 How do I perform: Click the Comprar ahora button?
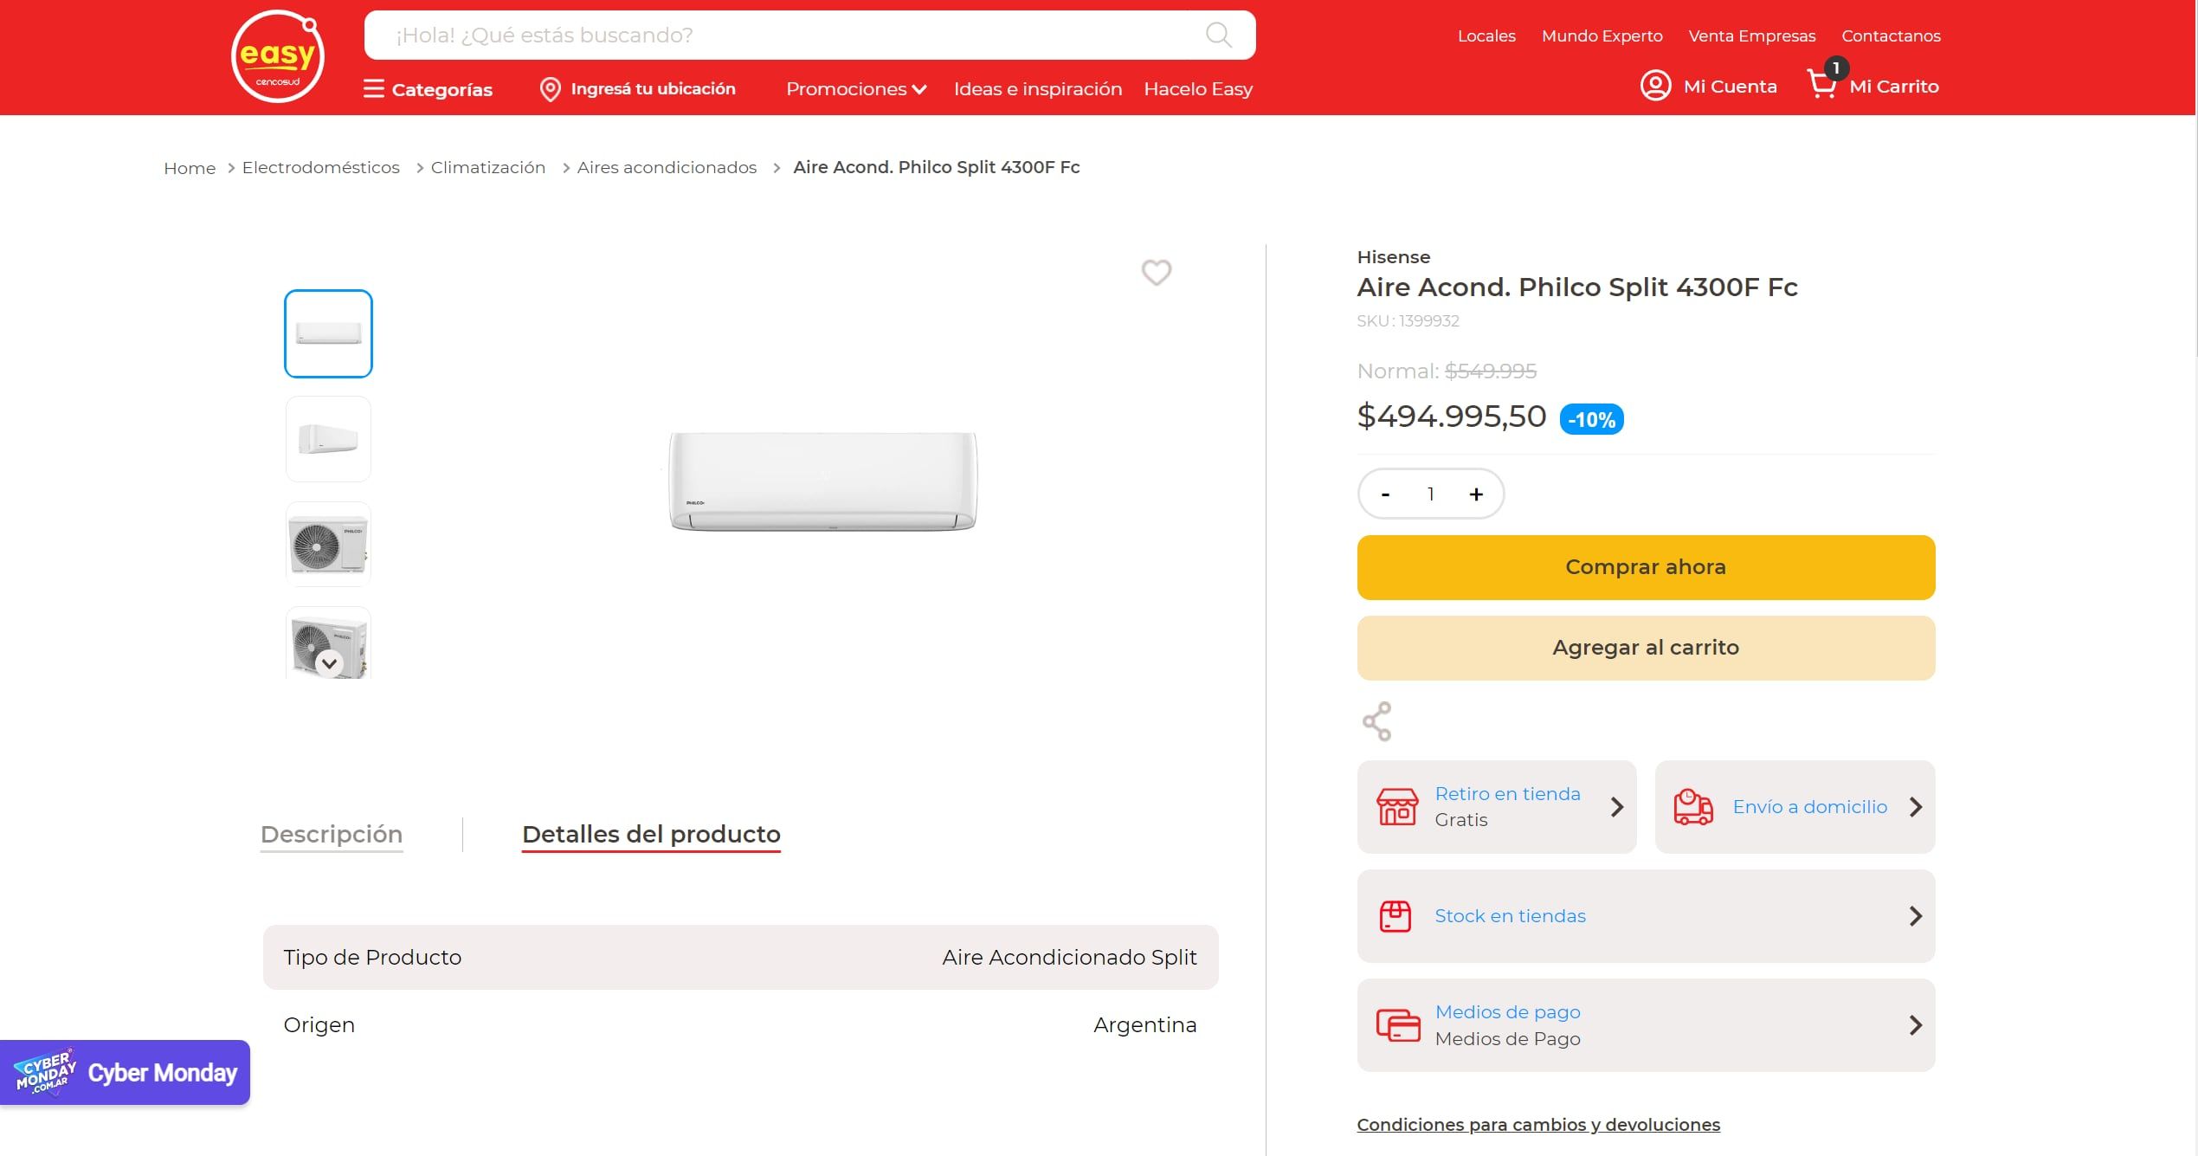tap(1645, 567)
